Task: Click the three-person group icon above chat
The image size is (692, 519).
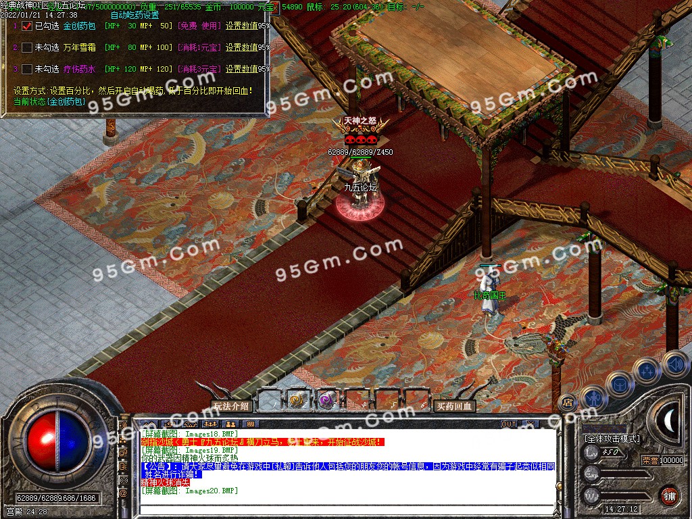Action: coord(211,424)
